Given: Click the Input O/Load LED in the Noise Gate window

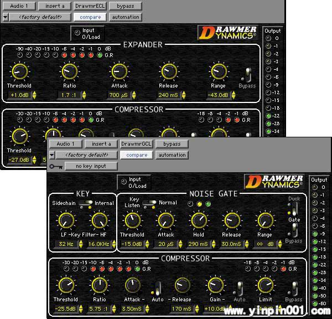Looking at the screenshot, I should [x=123, y=182].
